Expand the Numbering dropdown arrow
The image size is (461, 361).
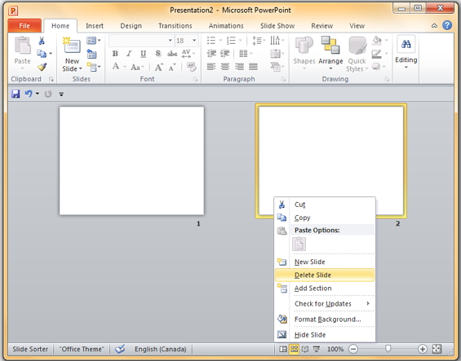240,40
